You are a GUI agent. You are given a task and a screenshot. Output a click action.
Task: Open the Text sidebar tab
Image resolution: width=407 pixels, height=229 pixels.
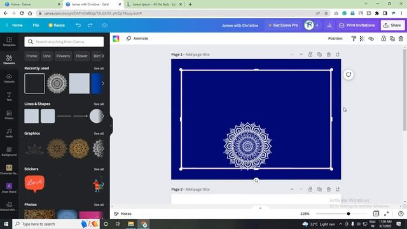[x=9, y=96]
